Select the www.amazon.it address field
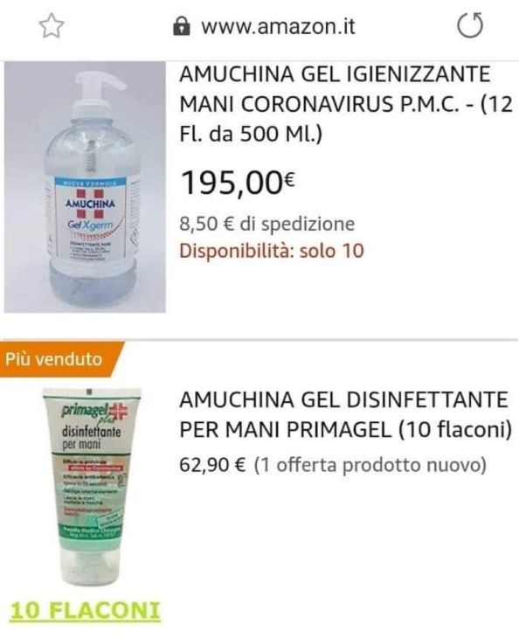This screenshot has width=519, height=638. click(264, 26)
